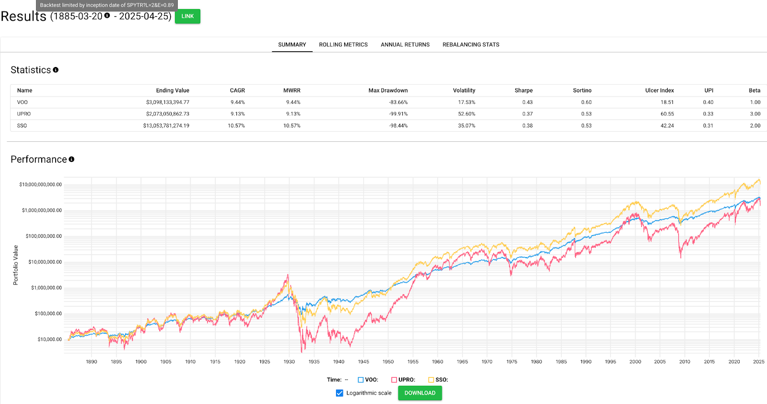Click the Sharpe column header
This screenshot has width=767, height=404.
(x=523, y=90)
